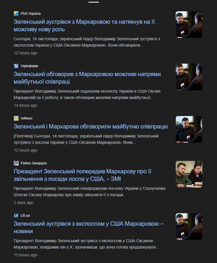The height and width of the screenshot is (263, 217).
Task: Click the LB.ua source name
Action: pyautogui.click(x=25, y=215)
